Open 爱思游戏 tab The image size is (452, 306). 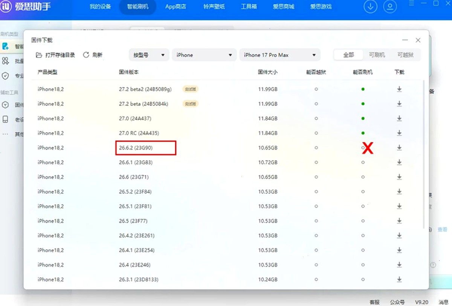321,7
